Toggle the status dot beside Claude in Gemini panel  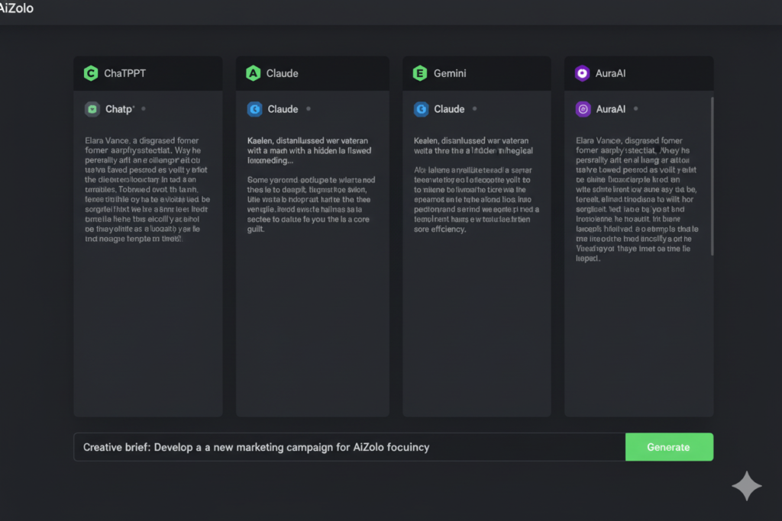pyautogui.click(x=473, y=109)
